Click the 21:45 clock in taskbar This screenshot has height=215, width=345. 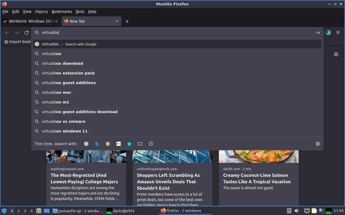339,211
